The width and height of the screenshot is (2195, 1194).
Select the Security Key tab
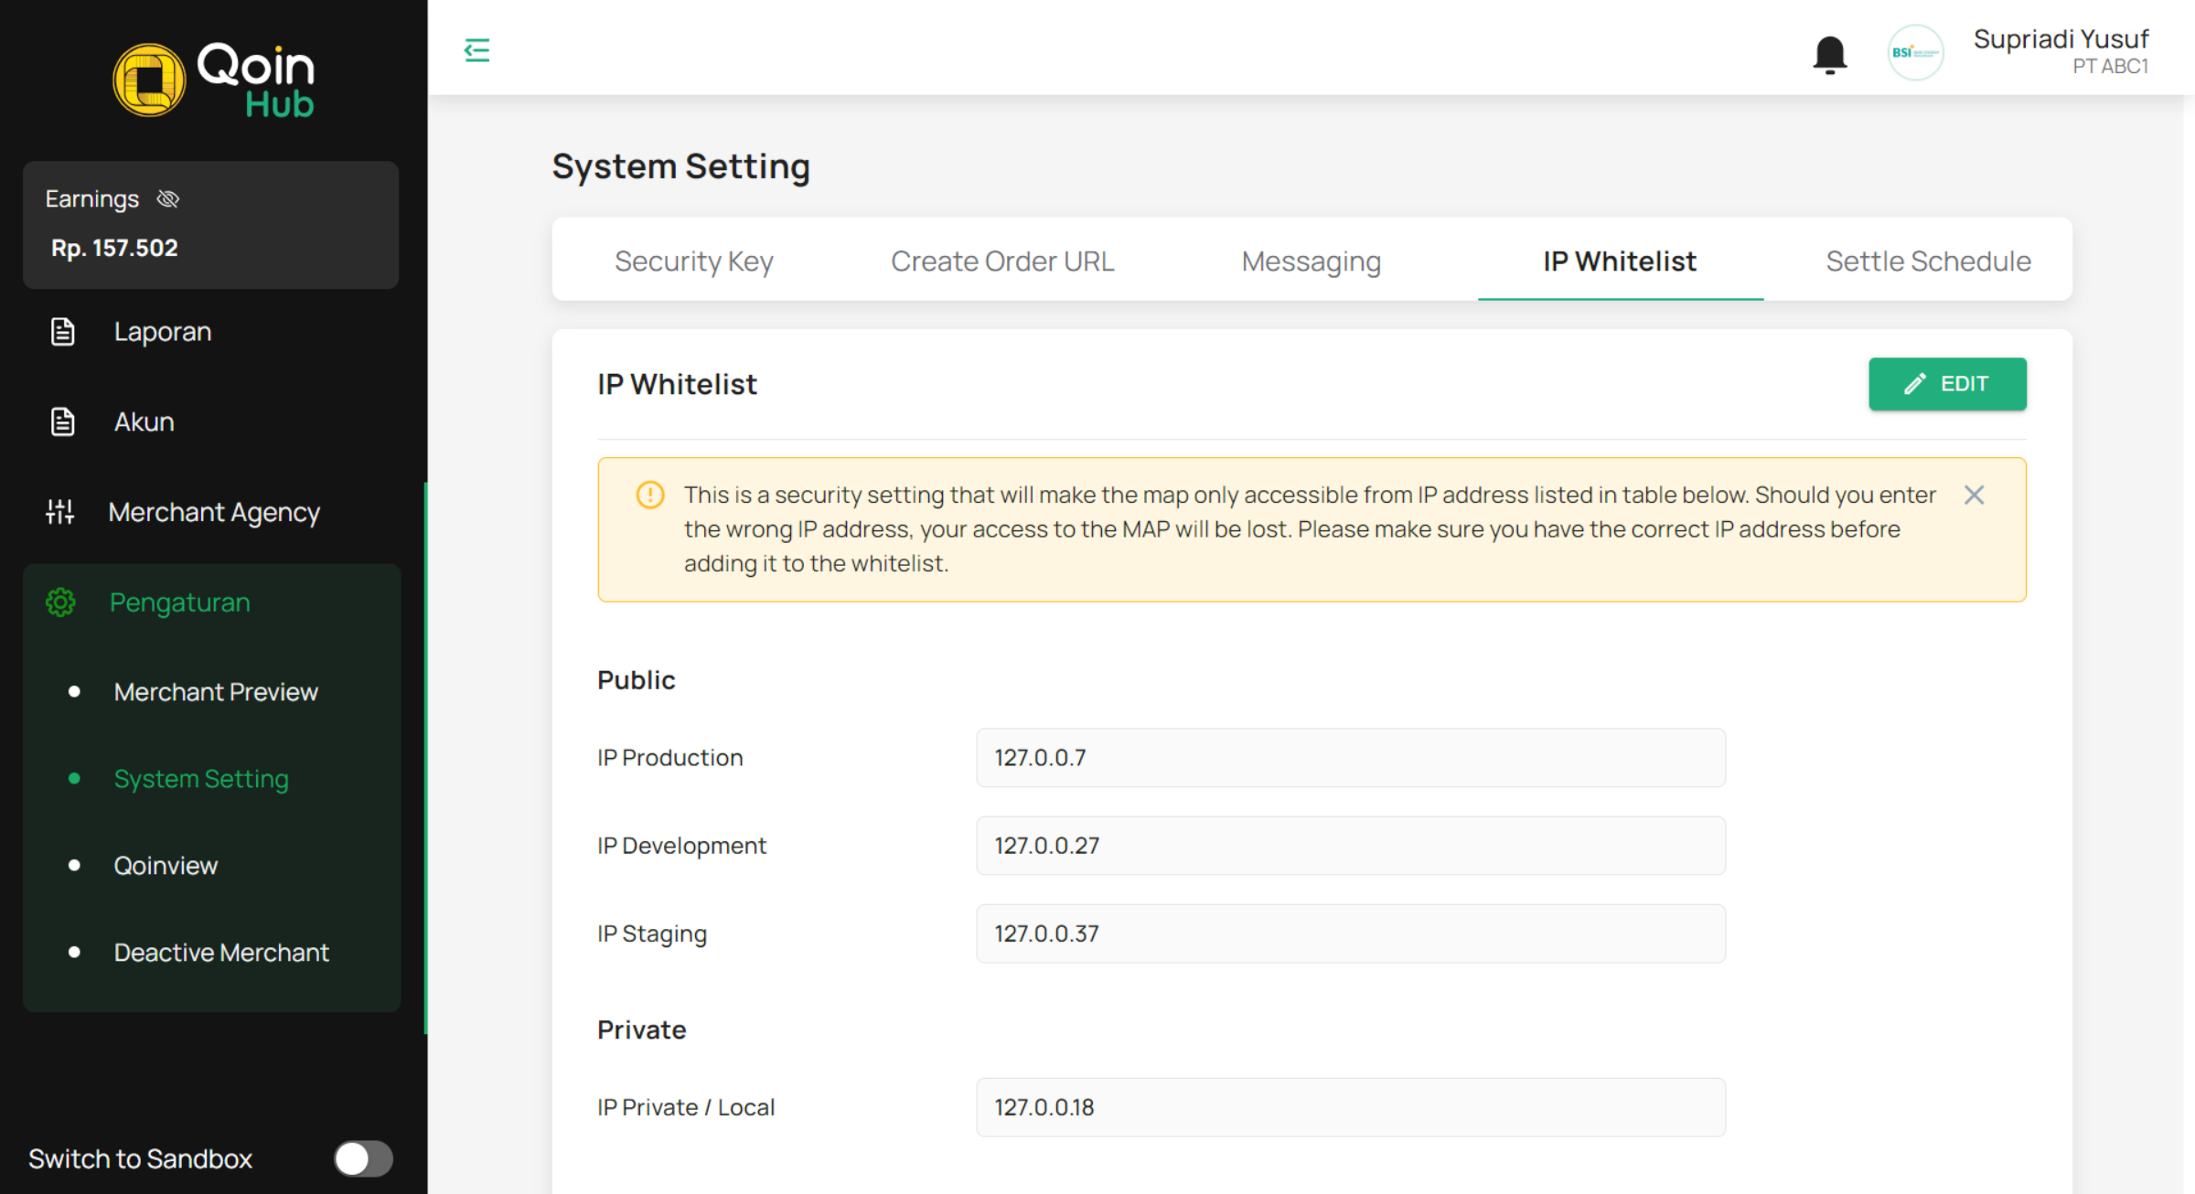pos(691,261)
